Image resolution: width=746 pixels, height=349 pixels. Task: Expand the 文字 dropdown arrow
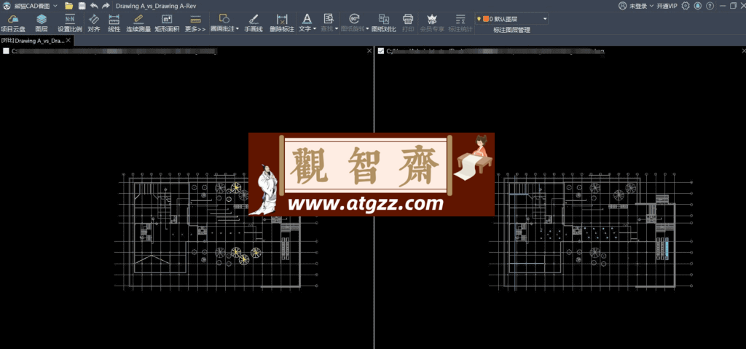315,29
